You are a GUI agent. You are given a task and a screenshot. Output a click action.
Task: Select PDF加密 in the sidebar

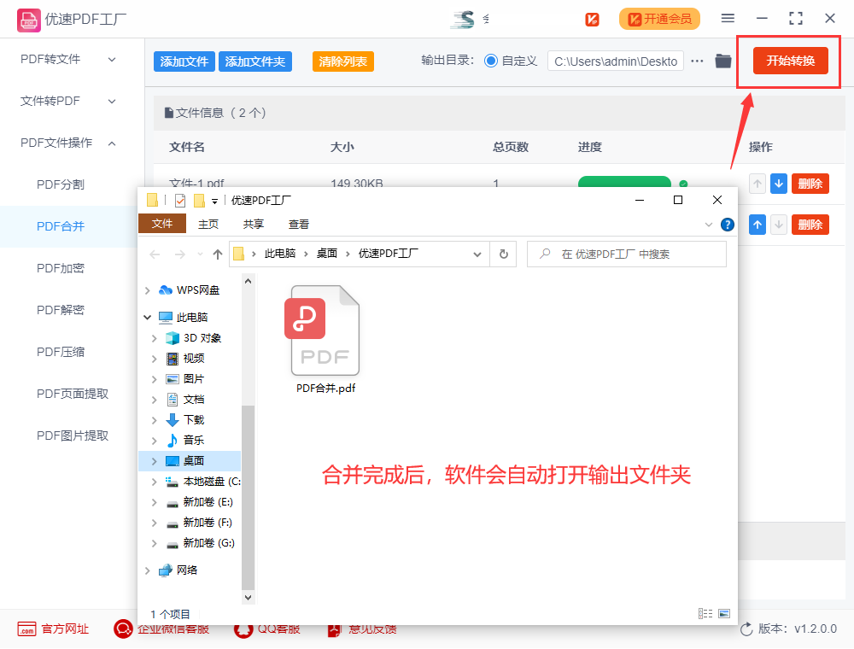pos(61,268)
